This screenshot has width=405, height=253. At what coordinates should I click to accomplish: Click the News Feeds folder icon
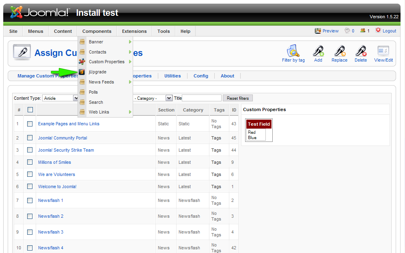pos(82,82)
